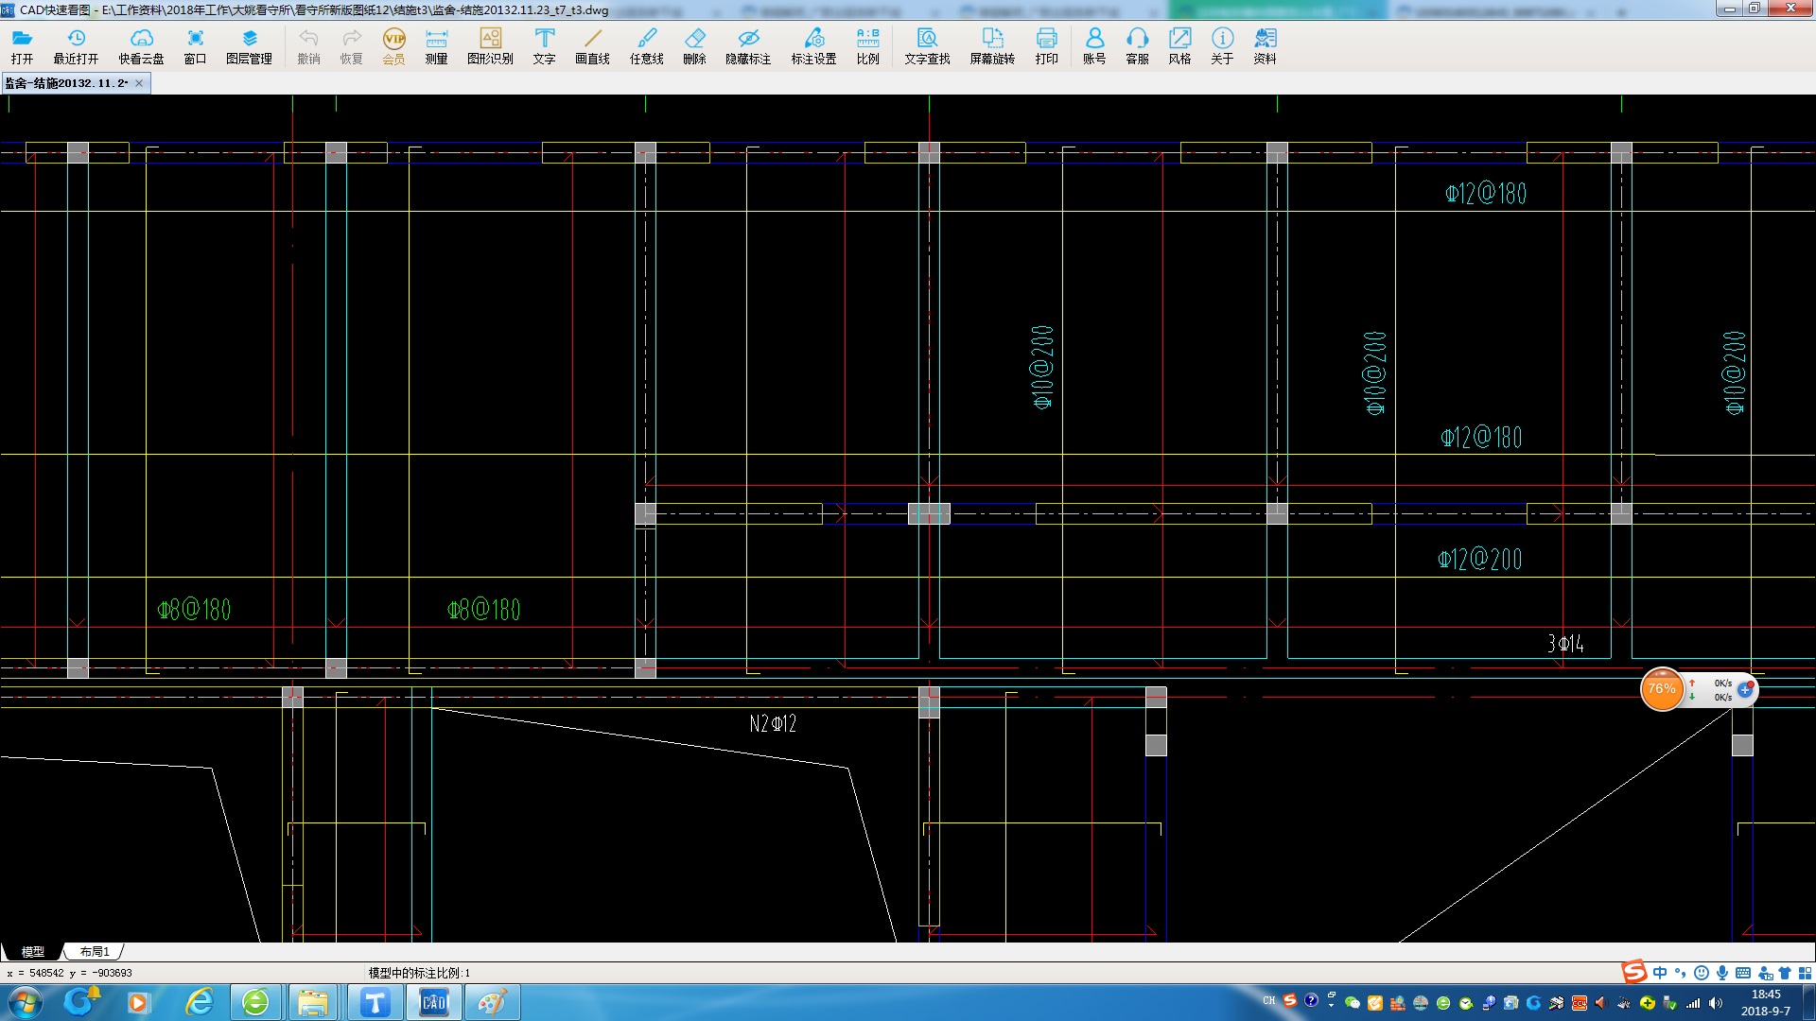The image size is (1816, 1021).
Task: Print the drawing with 打印
Action: (x=1046, y=45)
